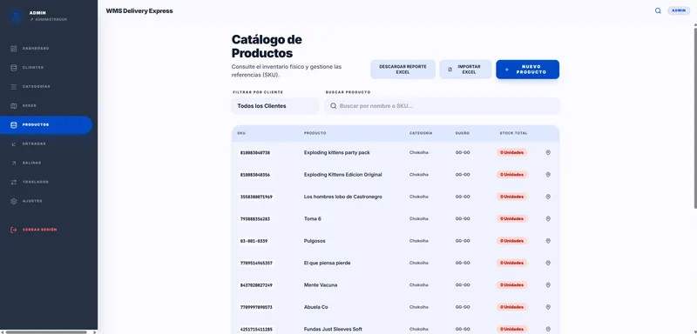Click 0 Unidades badge for Toma 6
The width and height of the screenshot is (697, 334).
[x=512, y=218]
